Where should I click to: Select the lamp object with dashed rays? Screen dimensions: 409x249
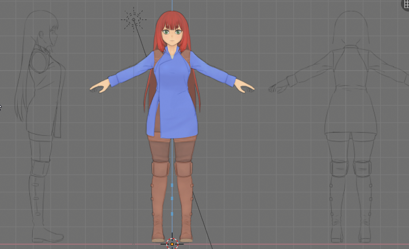tap(133, 20)
